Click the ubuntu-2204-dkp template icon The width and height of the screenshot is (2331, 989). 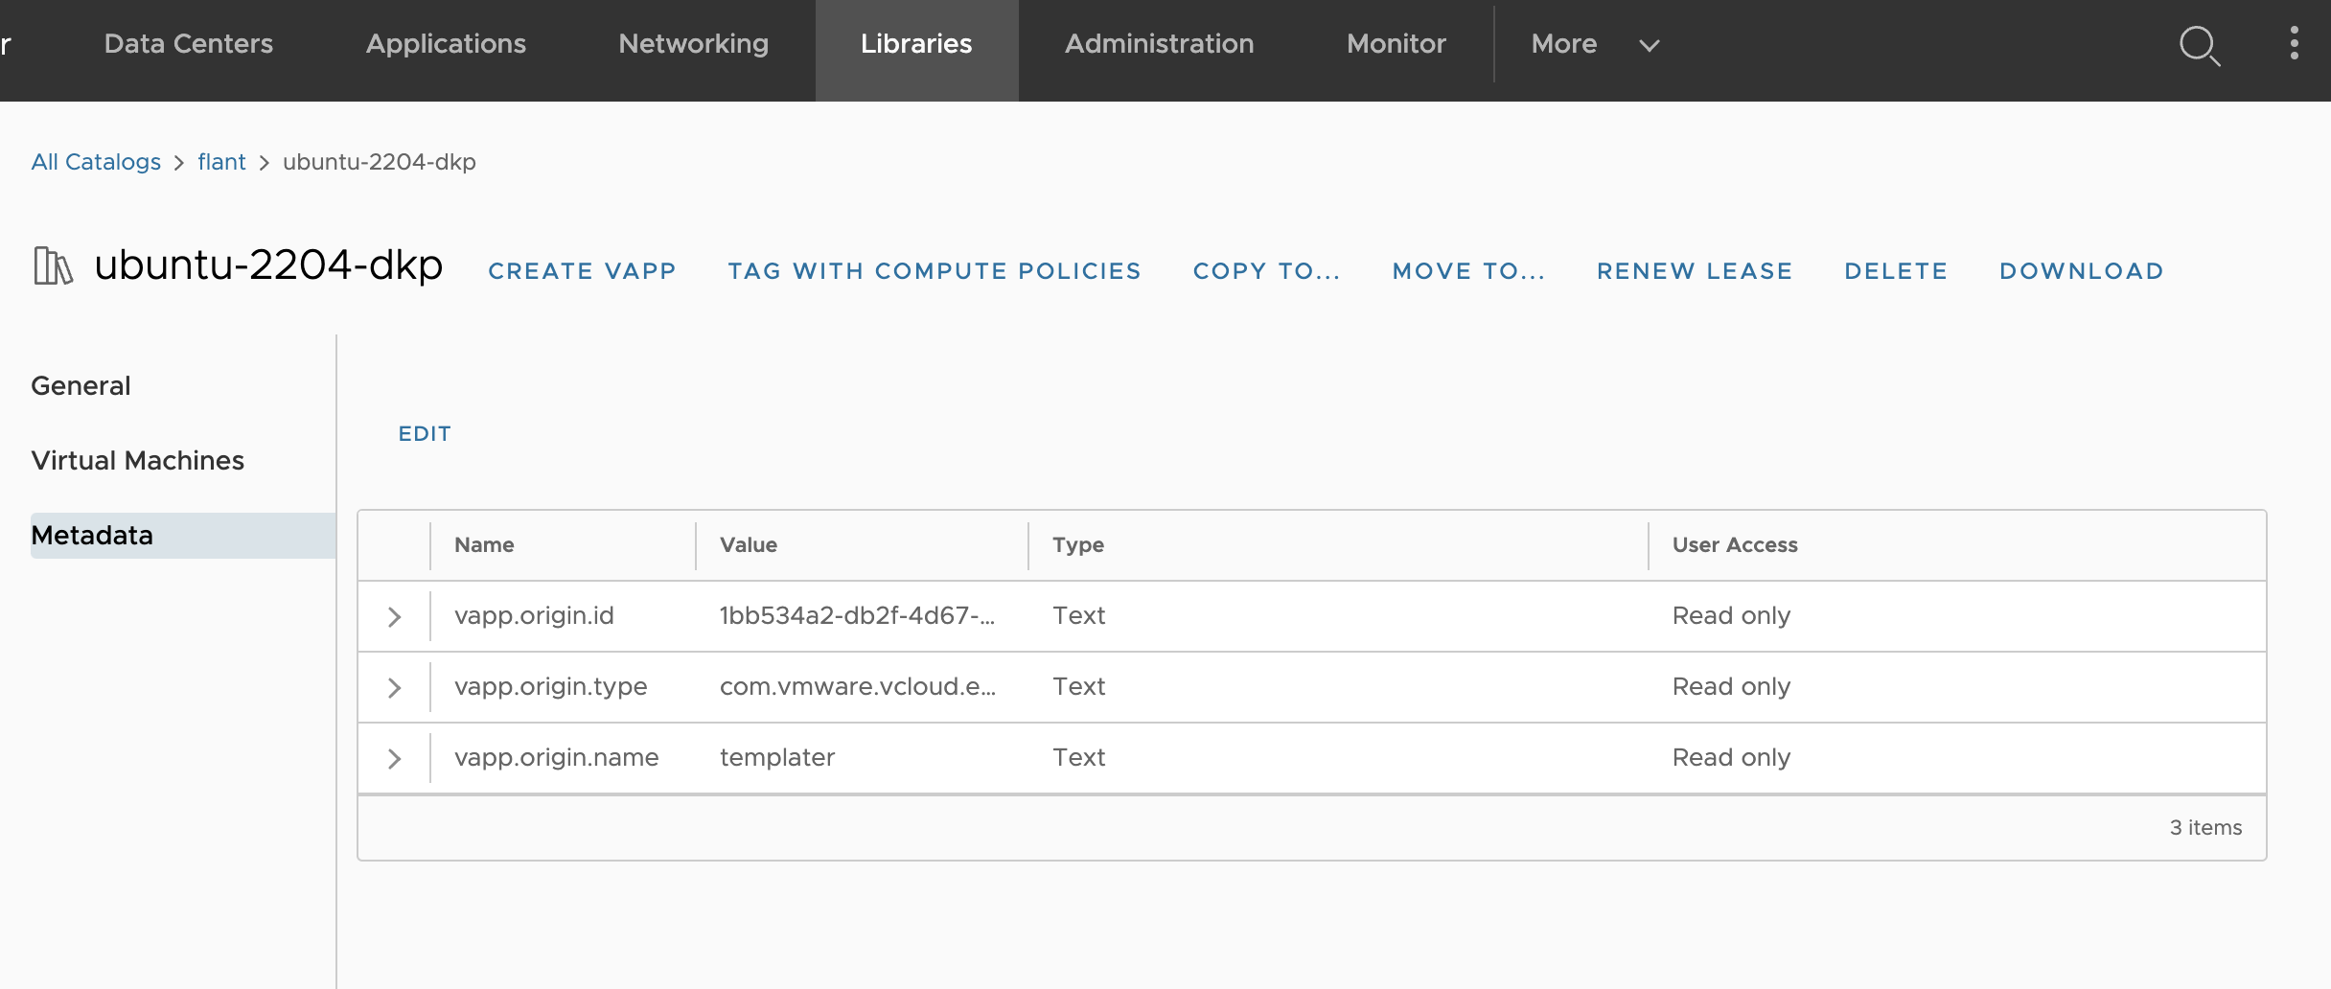(53, 265)
